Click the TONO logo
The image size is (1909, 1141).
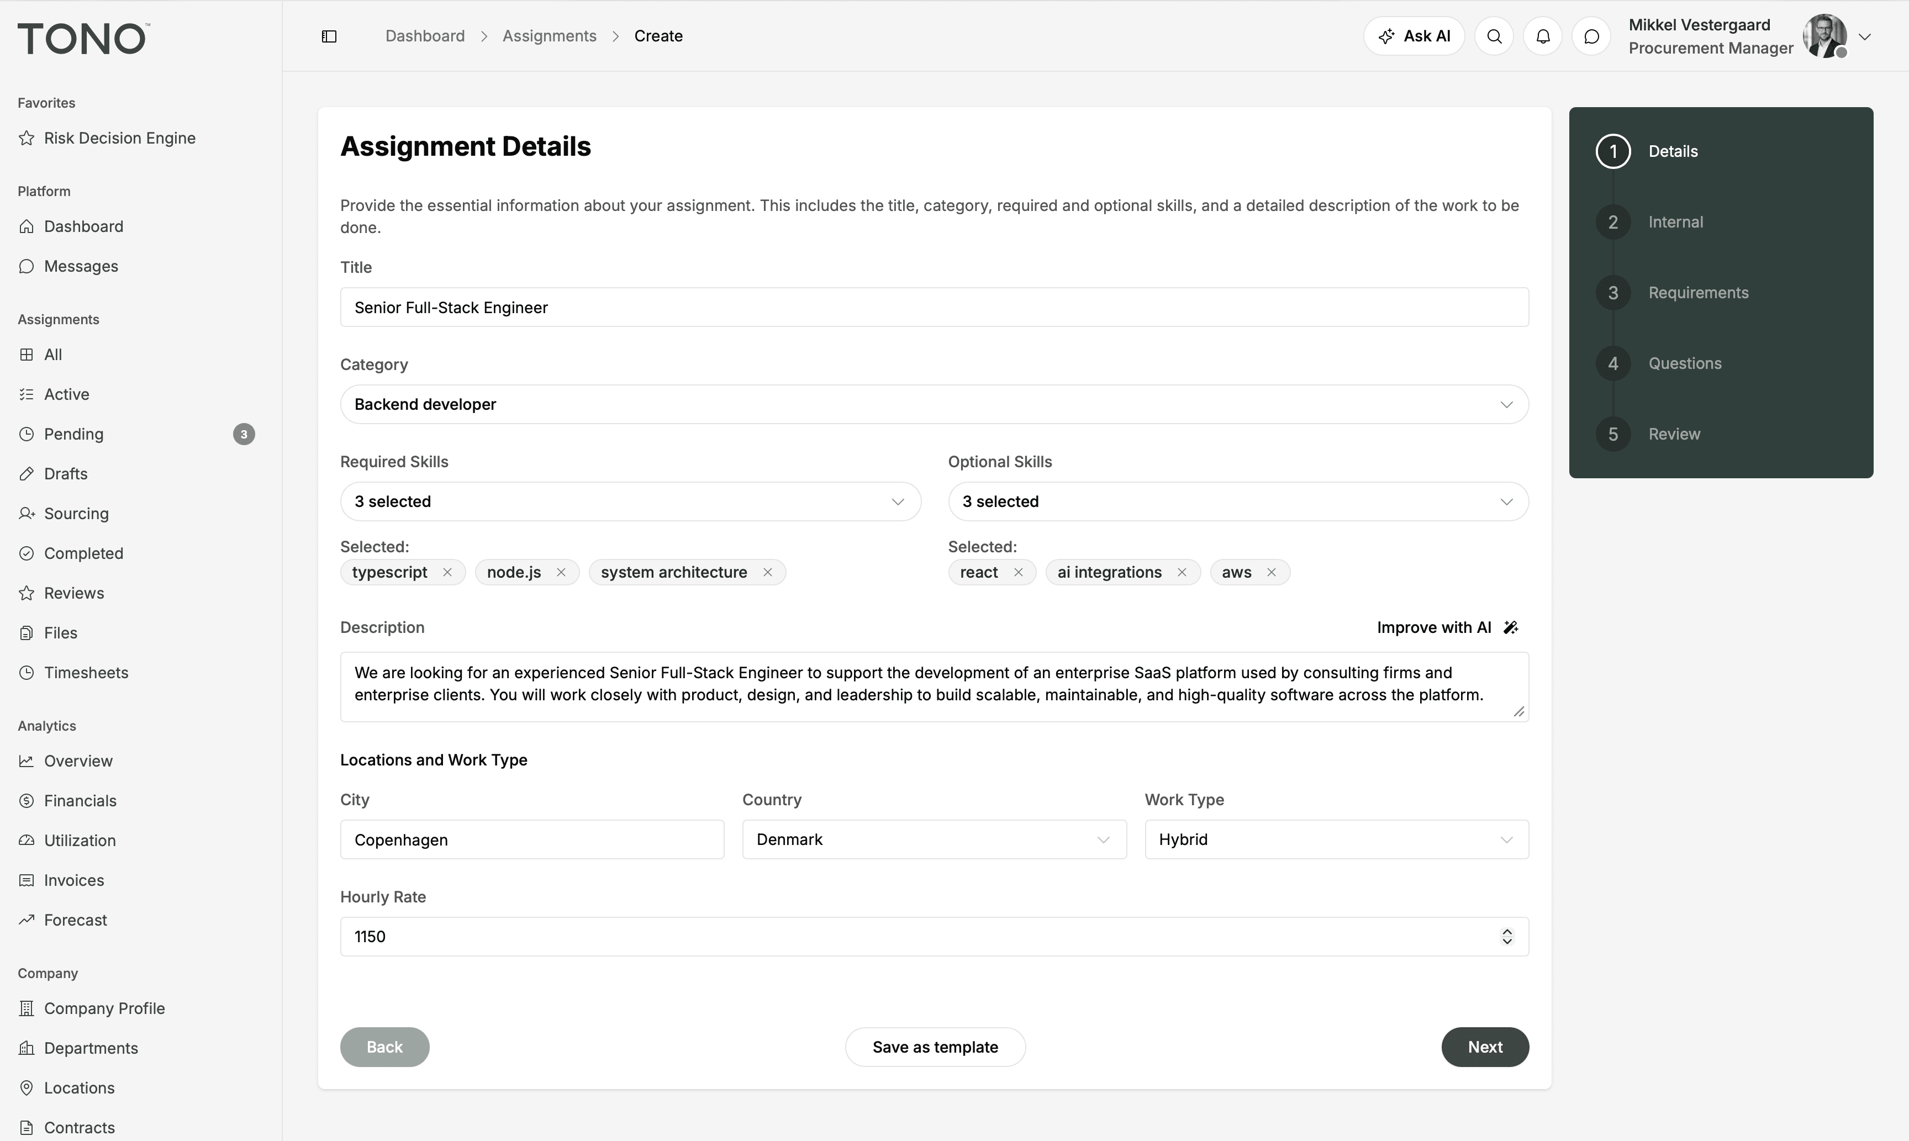pos(83,39)
